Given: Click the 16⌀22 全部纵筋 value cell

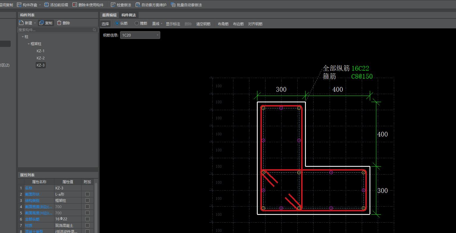Looking at the screenshot, I should (68, 219).
